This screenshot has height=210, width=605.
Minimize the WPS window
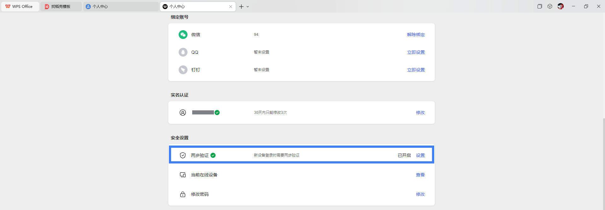pos(573,6)
